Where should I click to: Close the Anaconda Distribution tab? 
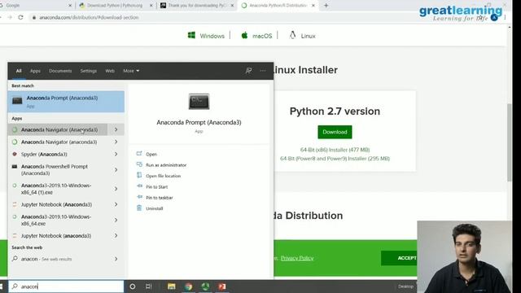click(x=313, y=6)
